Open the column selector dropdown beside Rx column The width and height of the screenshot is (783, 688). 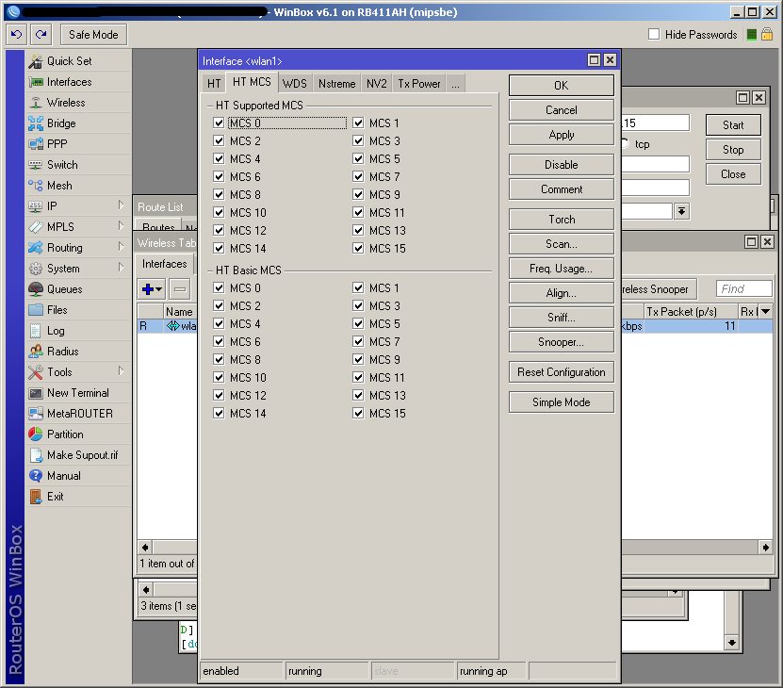point(765,311)
